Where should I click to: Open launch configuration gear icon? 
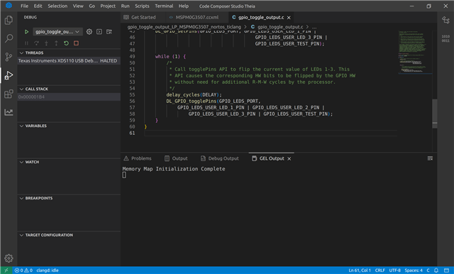(x=89, y=31)
